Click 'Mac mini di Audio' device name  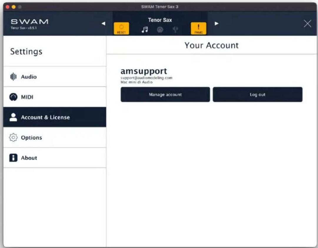point(136,82)
